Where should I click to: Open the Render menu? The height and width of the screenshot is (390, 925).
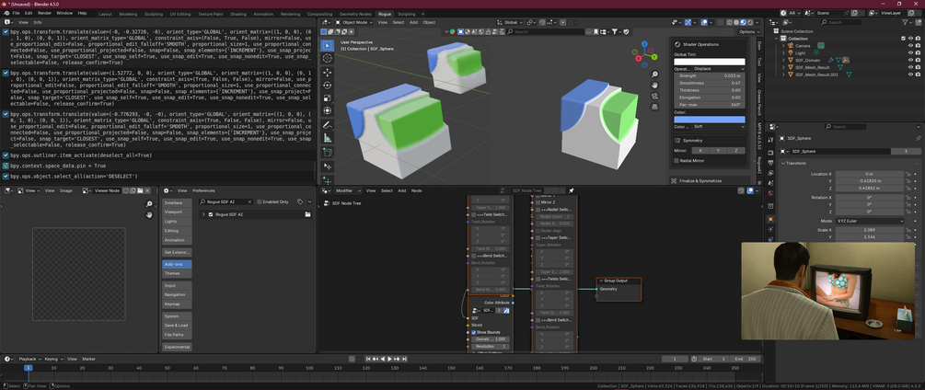[x=44, y=13]
